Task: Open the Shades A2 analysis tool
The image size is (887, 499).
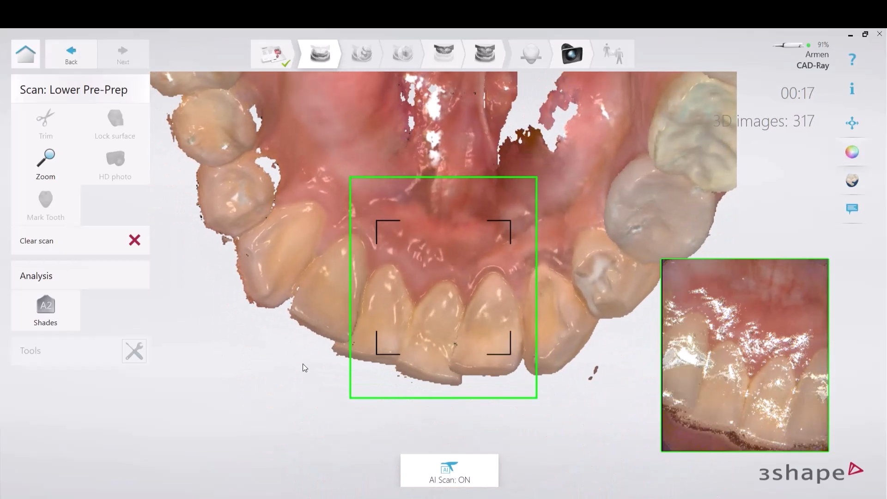Action: pos(45,310)
